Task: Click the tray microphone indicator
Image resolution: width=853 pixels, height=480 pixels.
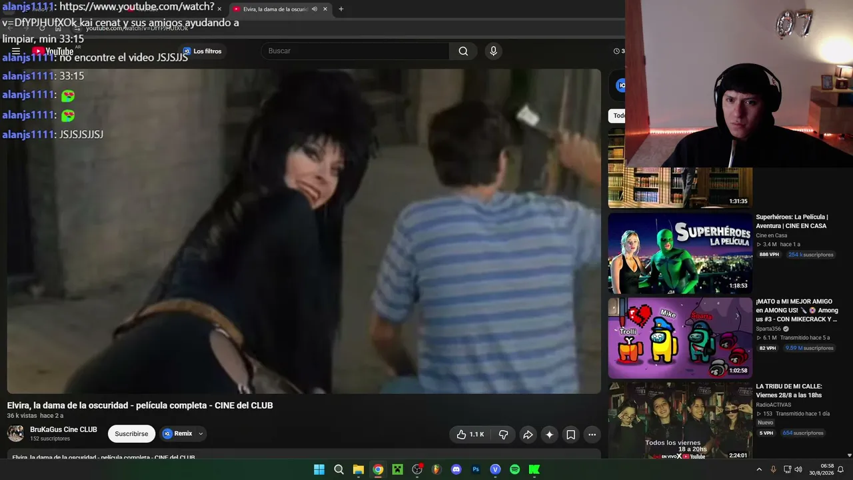Action: click(773, 469)
